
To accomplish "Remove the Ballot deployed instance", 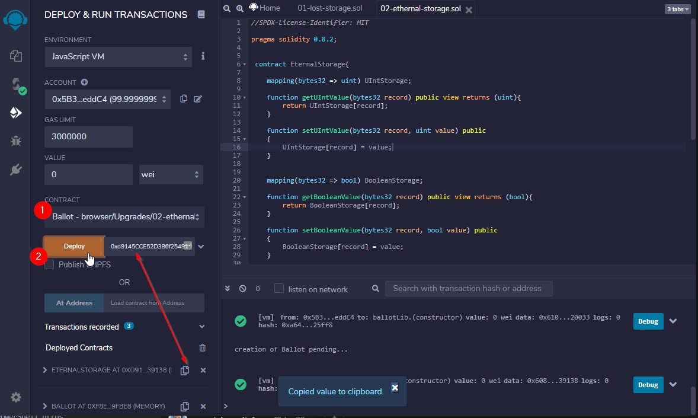I will 203,406.
